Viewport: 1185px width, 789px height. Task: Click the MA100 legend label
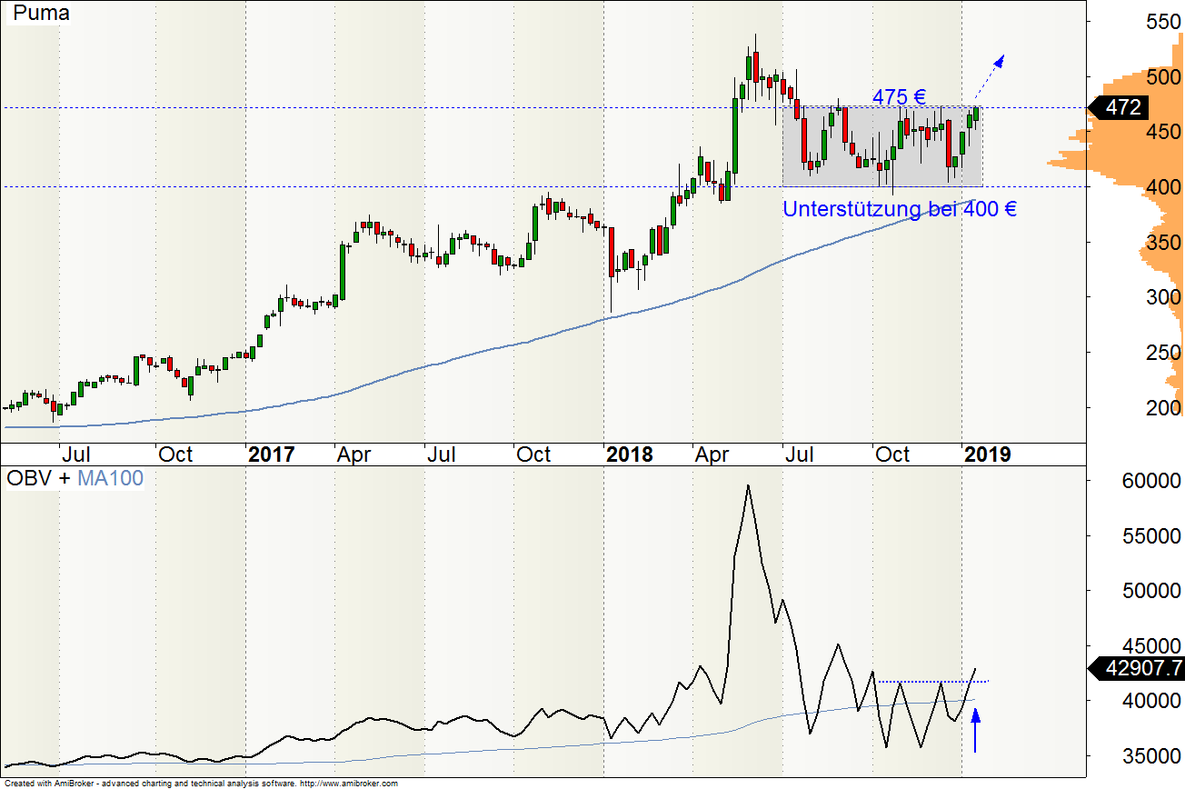(x=110, y=478)
